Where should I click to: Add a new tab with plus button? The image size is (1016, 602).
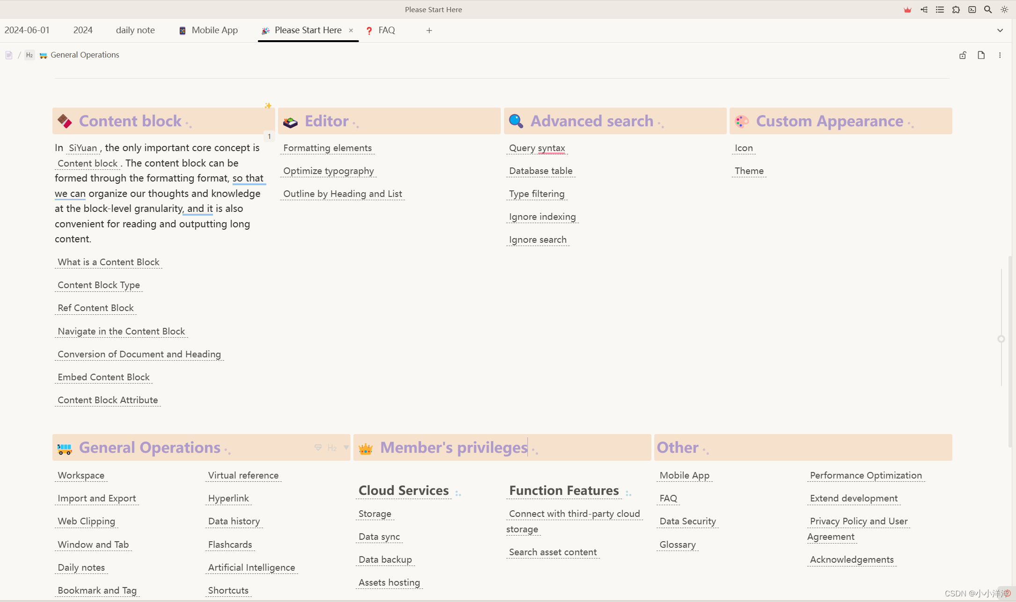pyautogui.click(x=429, y=30)
